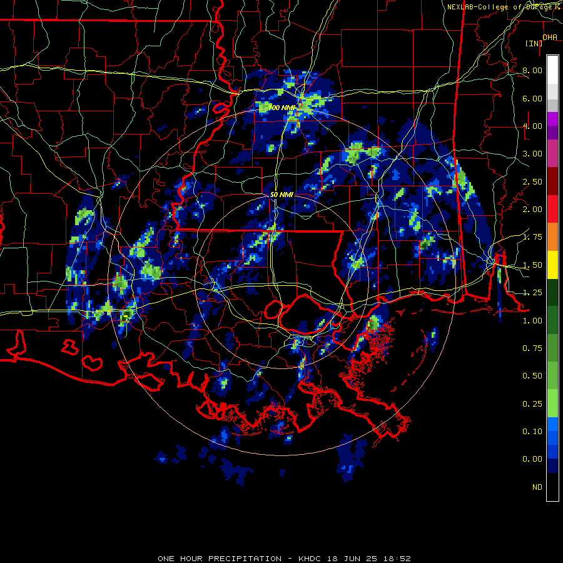This screenshot has height=563, width=563.
Task: Click the 1.50 legend value
Action: (x=532, y=265)
